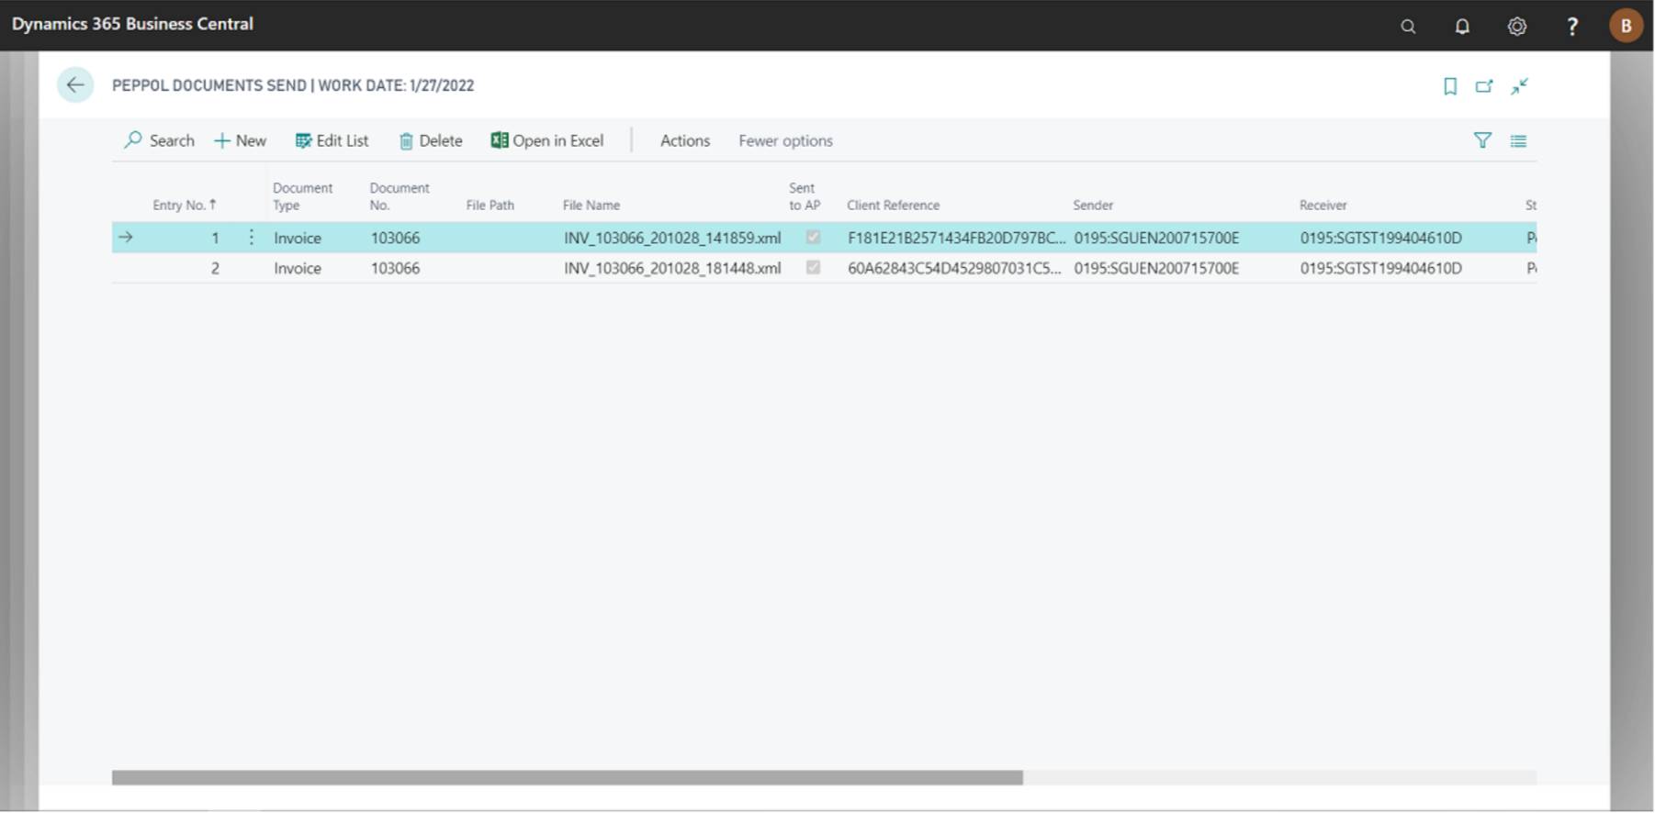The image size is (1655, 813).
Task: Click the Sender column header
Action: click(x=1093, y=206)
